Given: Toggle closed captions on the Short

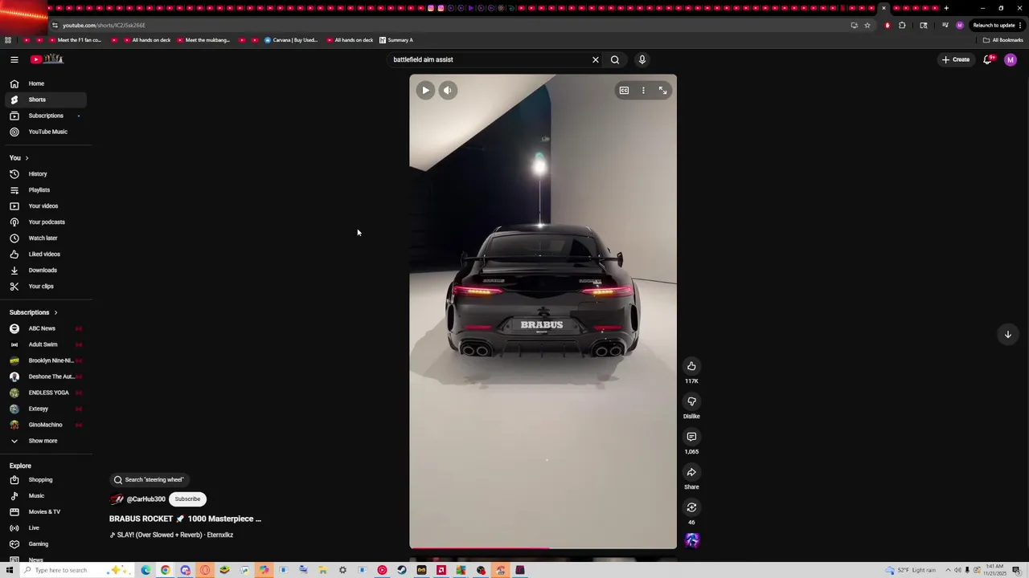Looking at the screenshot, I should pyautogui.click(x=624, y=91).
